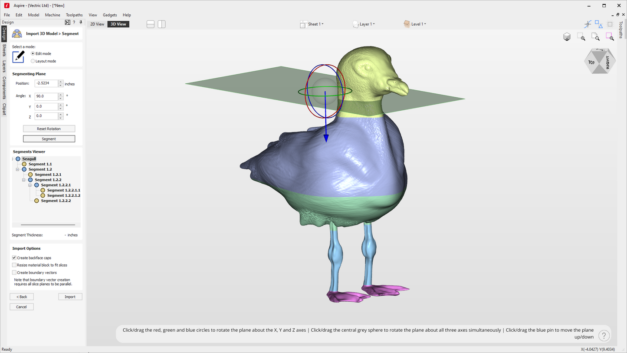Collapse the Segment 1.2.2.1 tree node
The width and height of the screenshot is (627, 353).
click(30, 185)
